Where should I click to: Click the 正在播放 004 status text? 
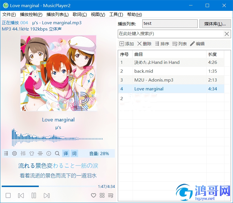[15, 23]
